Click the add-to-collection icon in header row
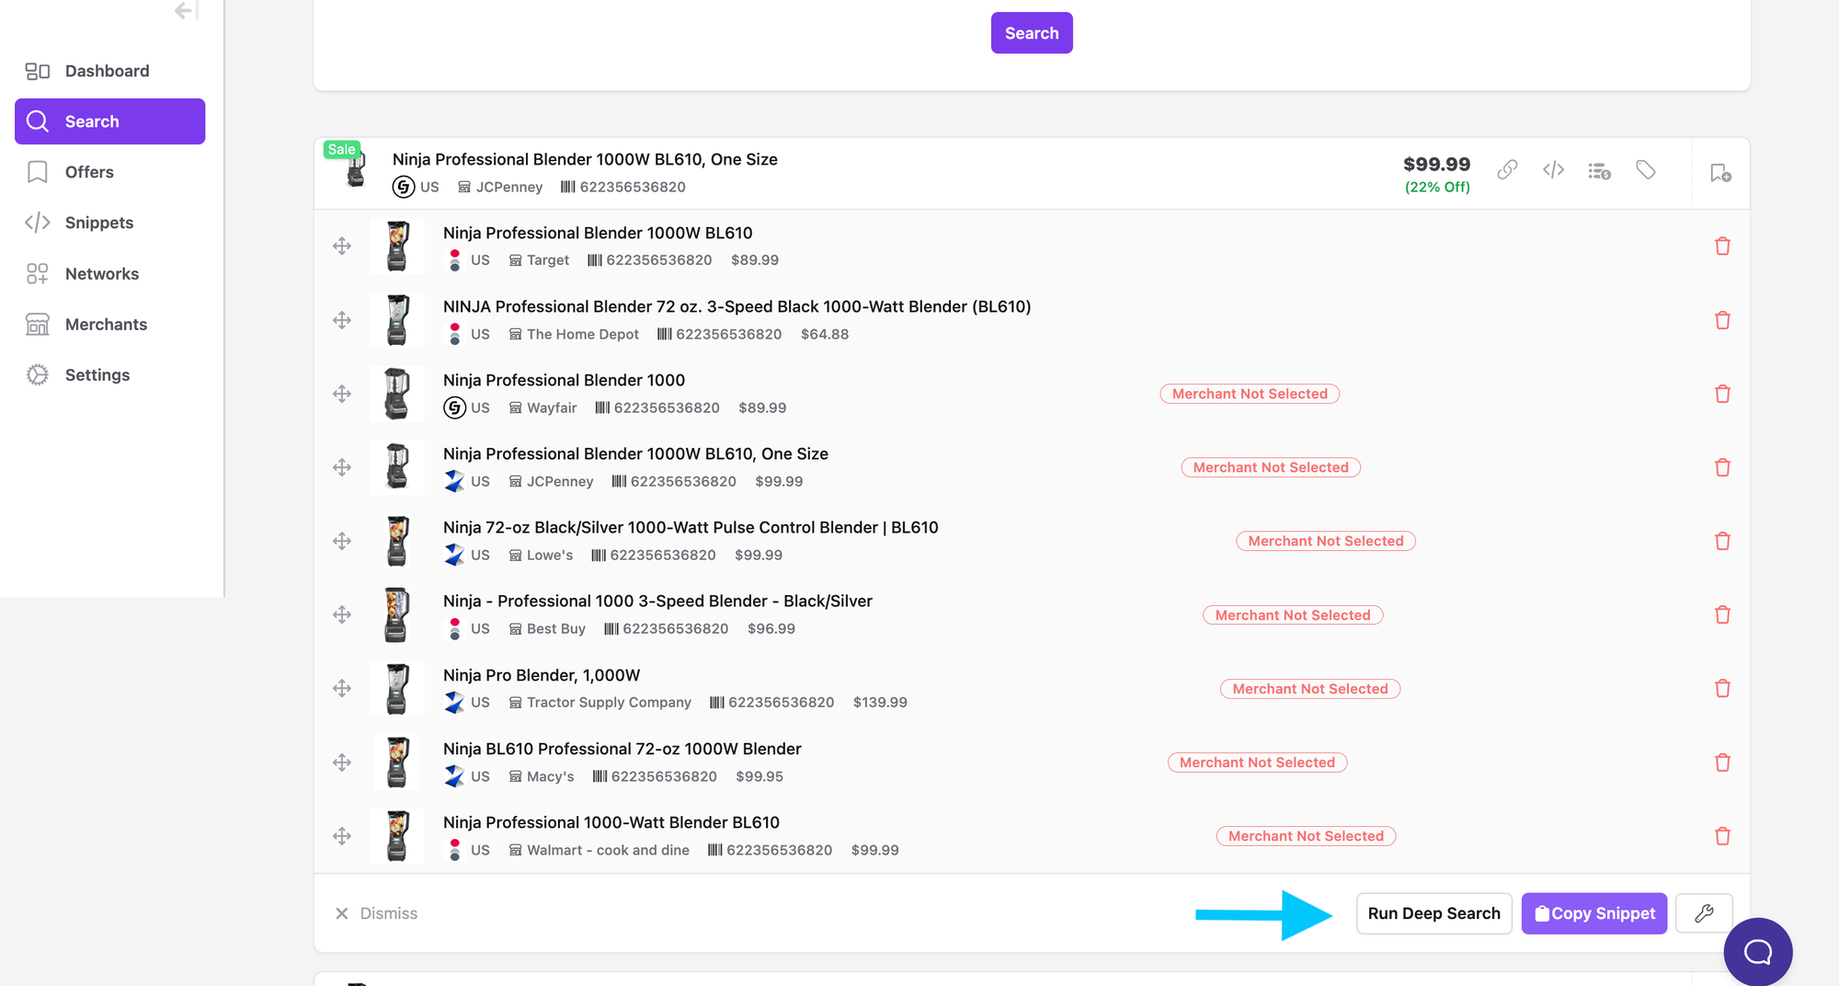The height and width of the screenshot is (986, 1839). tap(1720, 173)
